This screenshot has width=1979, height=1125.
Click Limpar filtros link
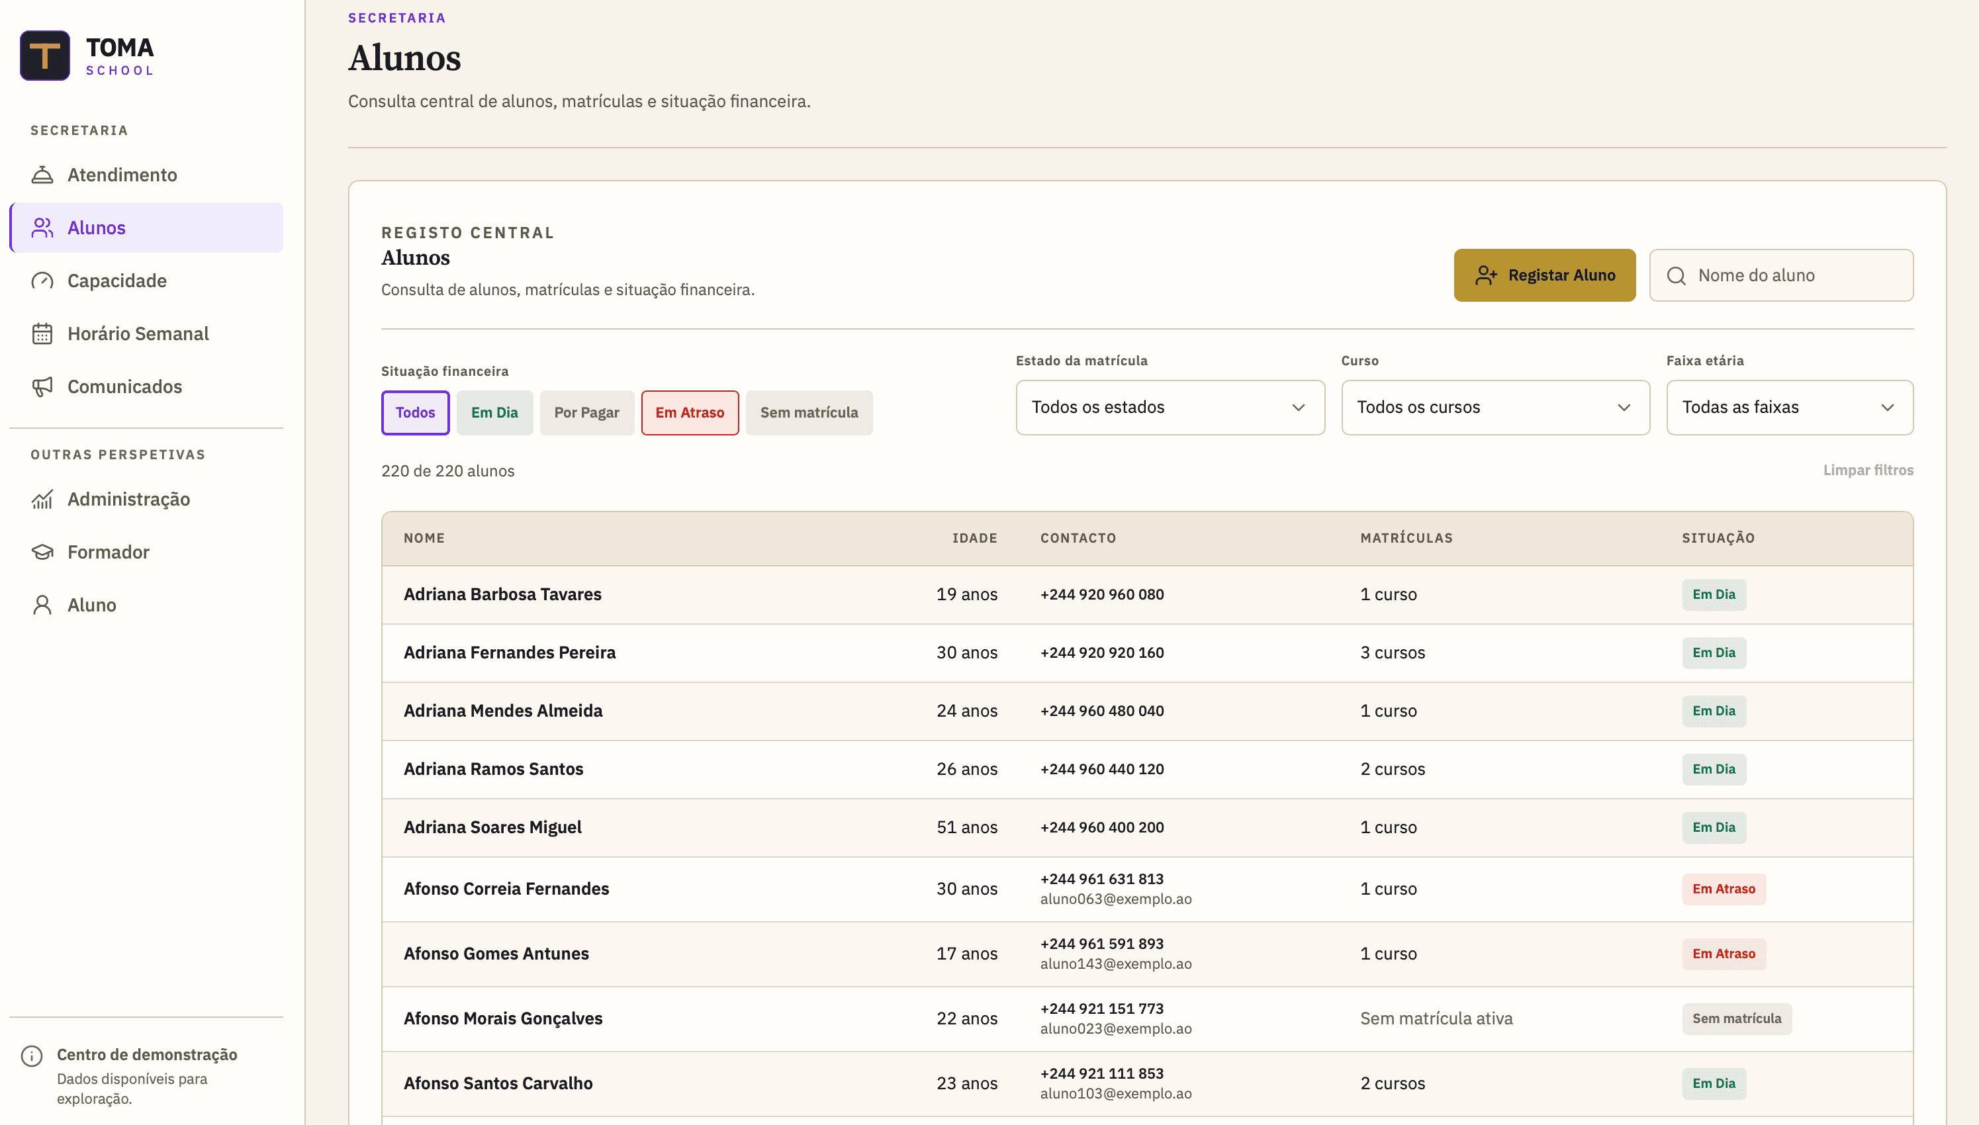click(1868, 470)
